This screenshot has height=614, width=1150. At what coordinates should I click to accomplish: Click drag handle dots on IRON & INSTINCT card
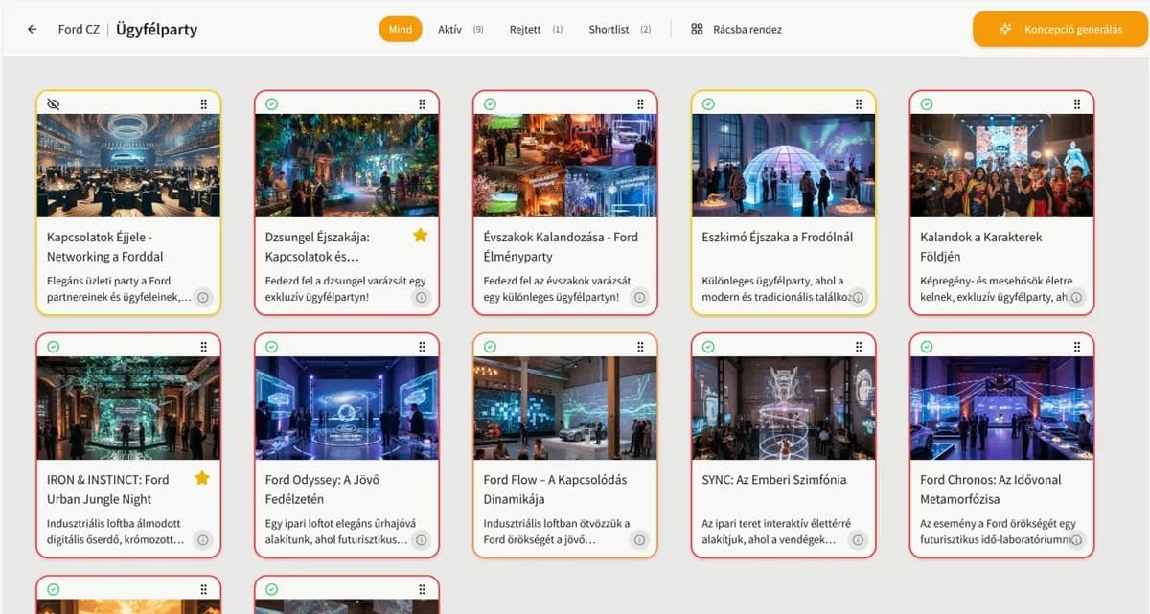pos(204,346)
